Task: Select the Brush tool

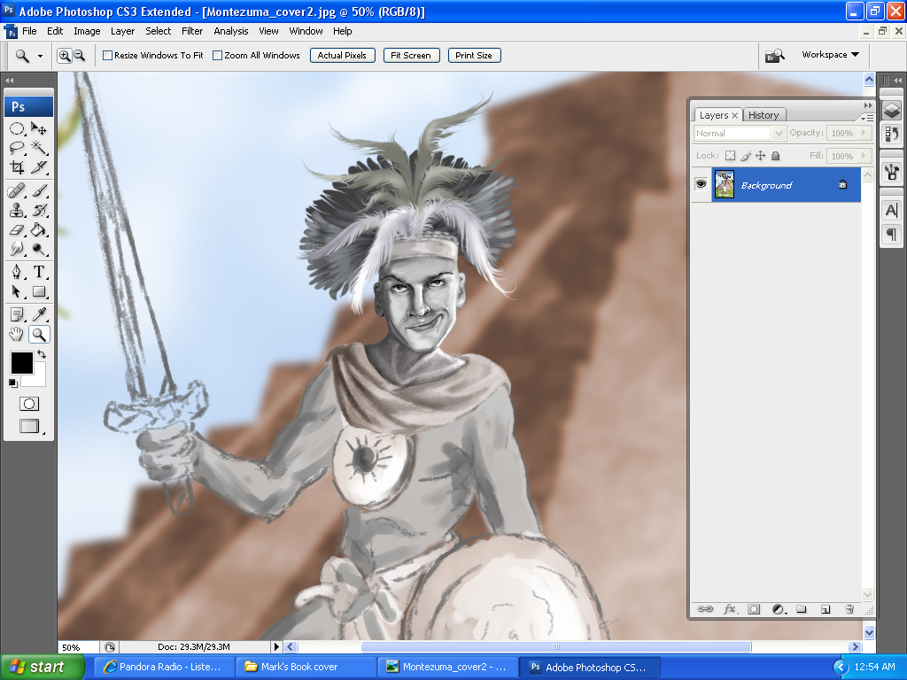Action: click(39, 190)
